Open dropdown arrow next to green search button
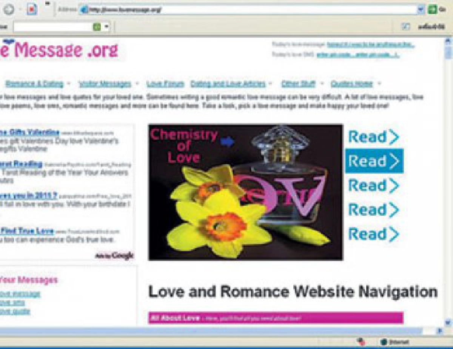 [107, 27]
